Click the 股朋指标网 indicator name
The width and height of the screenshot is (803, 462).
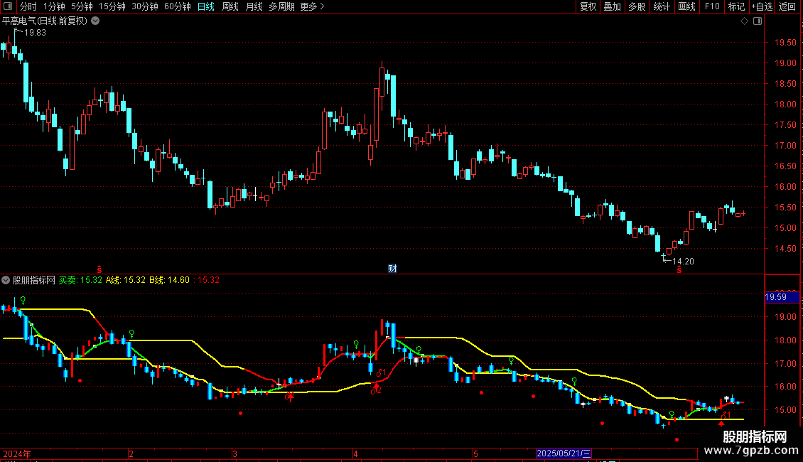34,280
